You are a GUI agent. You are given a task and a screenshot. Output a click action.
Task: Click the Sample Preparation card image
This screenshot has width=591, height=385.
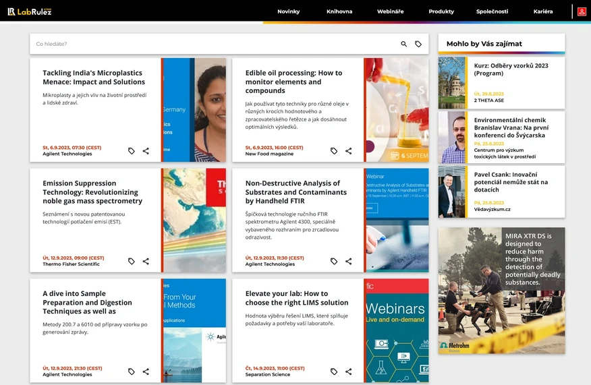coord(194,331)
